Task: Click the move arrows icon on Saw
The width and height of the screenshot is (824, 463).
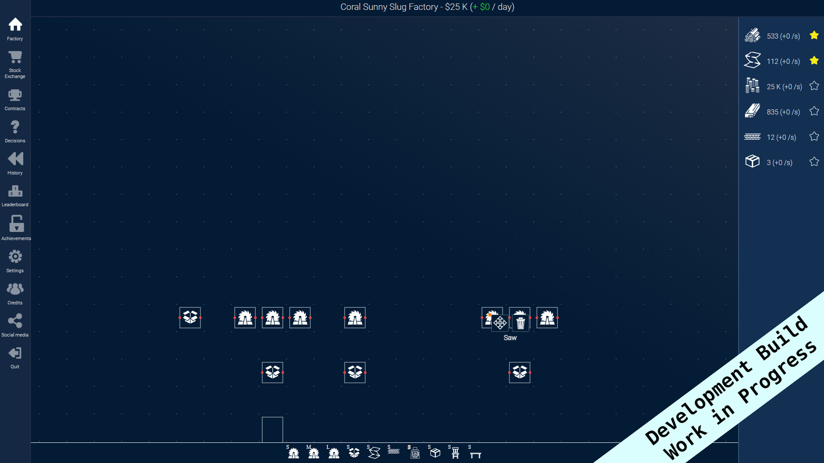Action: click(x=500, y=323)
